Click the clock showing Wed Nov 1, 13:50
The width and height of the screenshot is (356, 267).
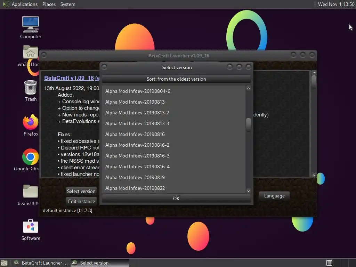(x=336, y=4)
